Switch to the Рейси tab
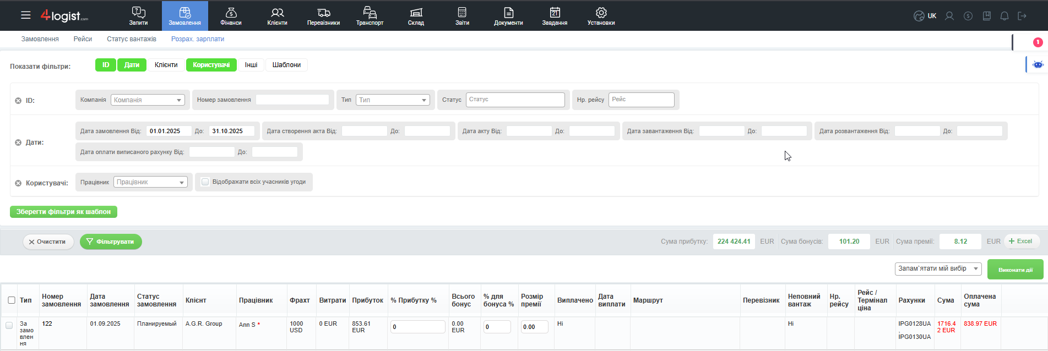The image size is (1048, 351). click(83, 39)
